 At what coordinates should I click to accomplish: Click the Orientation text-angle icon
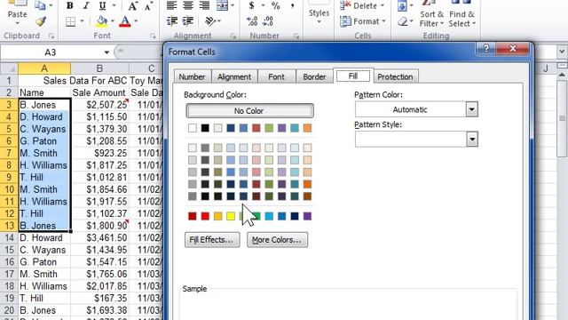coord(210,21)
